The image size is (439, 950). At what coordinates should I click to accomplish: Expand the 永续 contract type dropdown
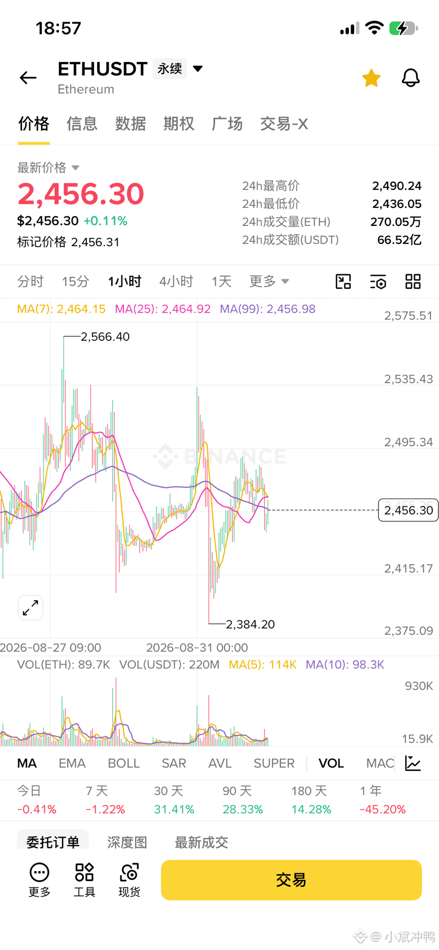pos(198,69)
